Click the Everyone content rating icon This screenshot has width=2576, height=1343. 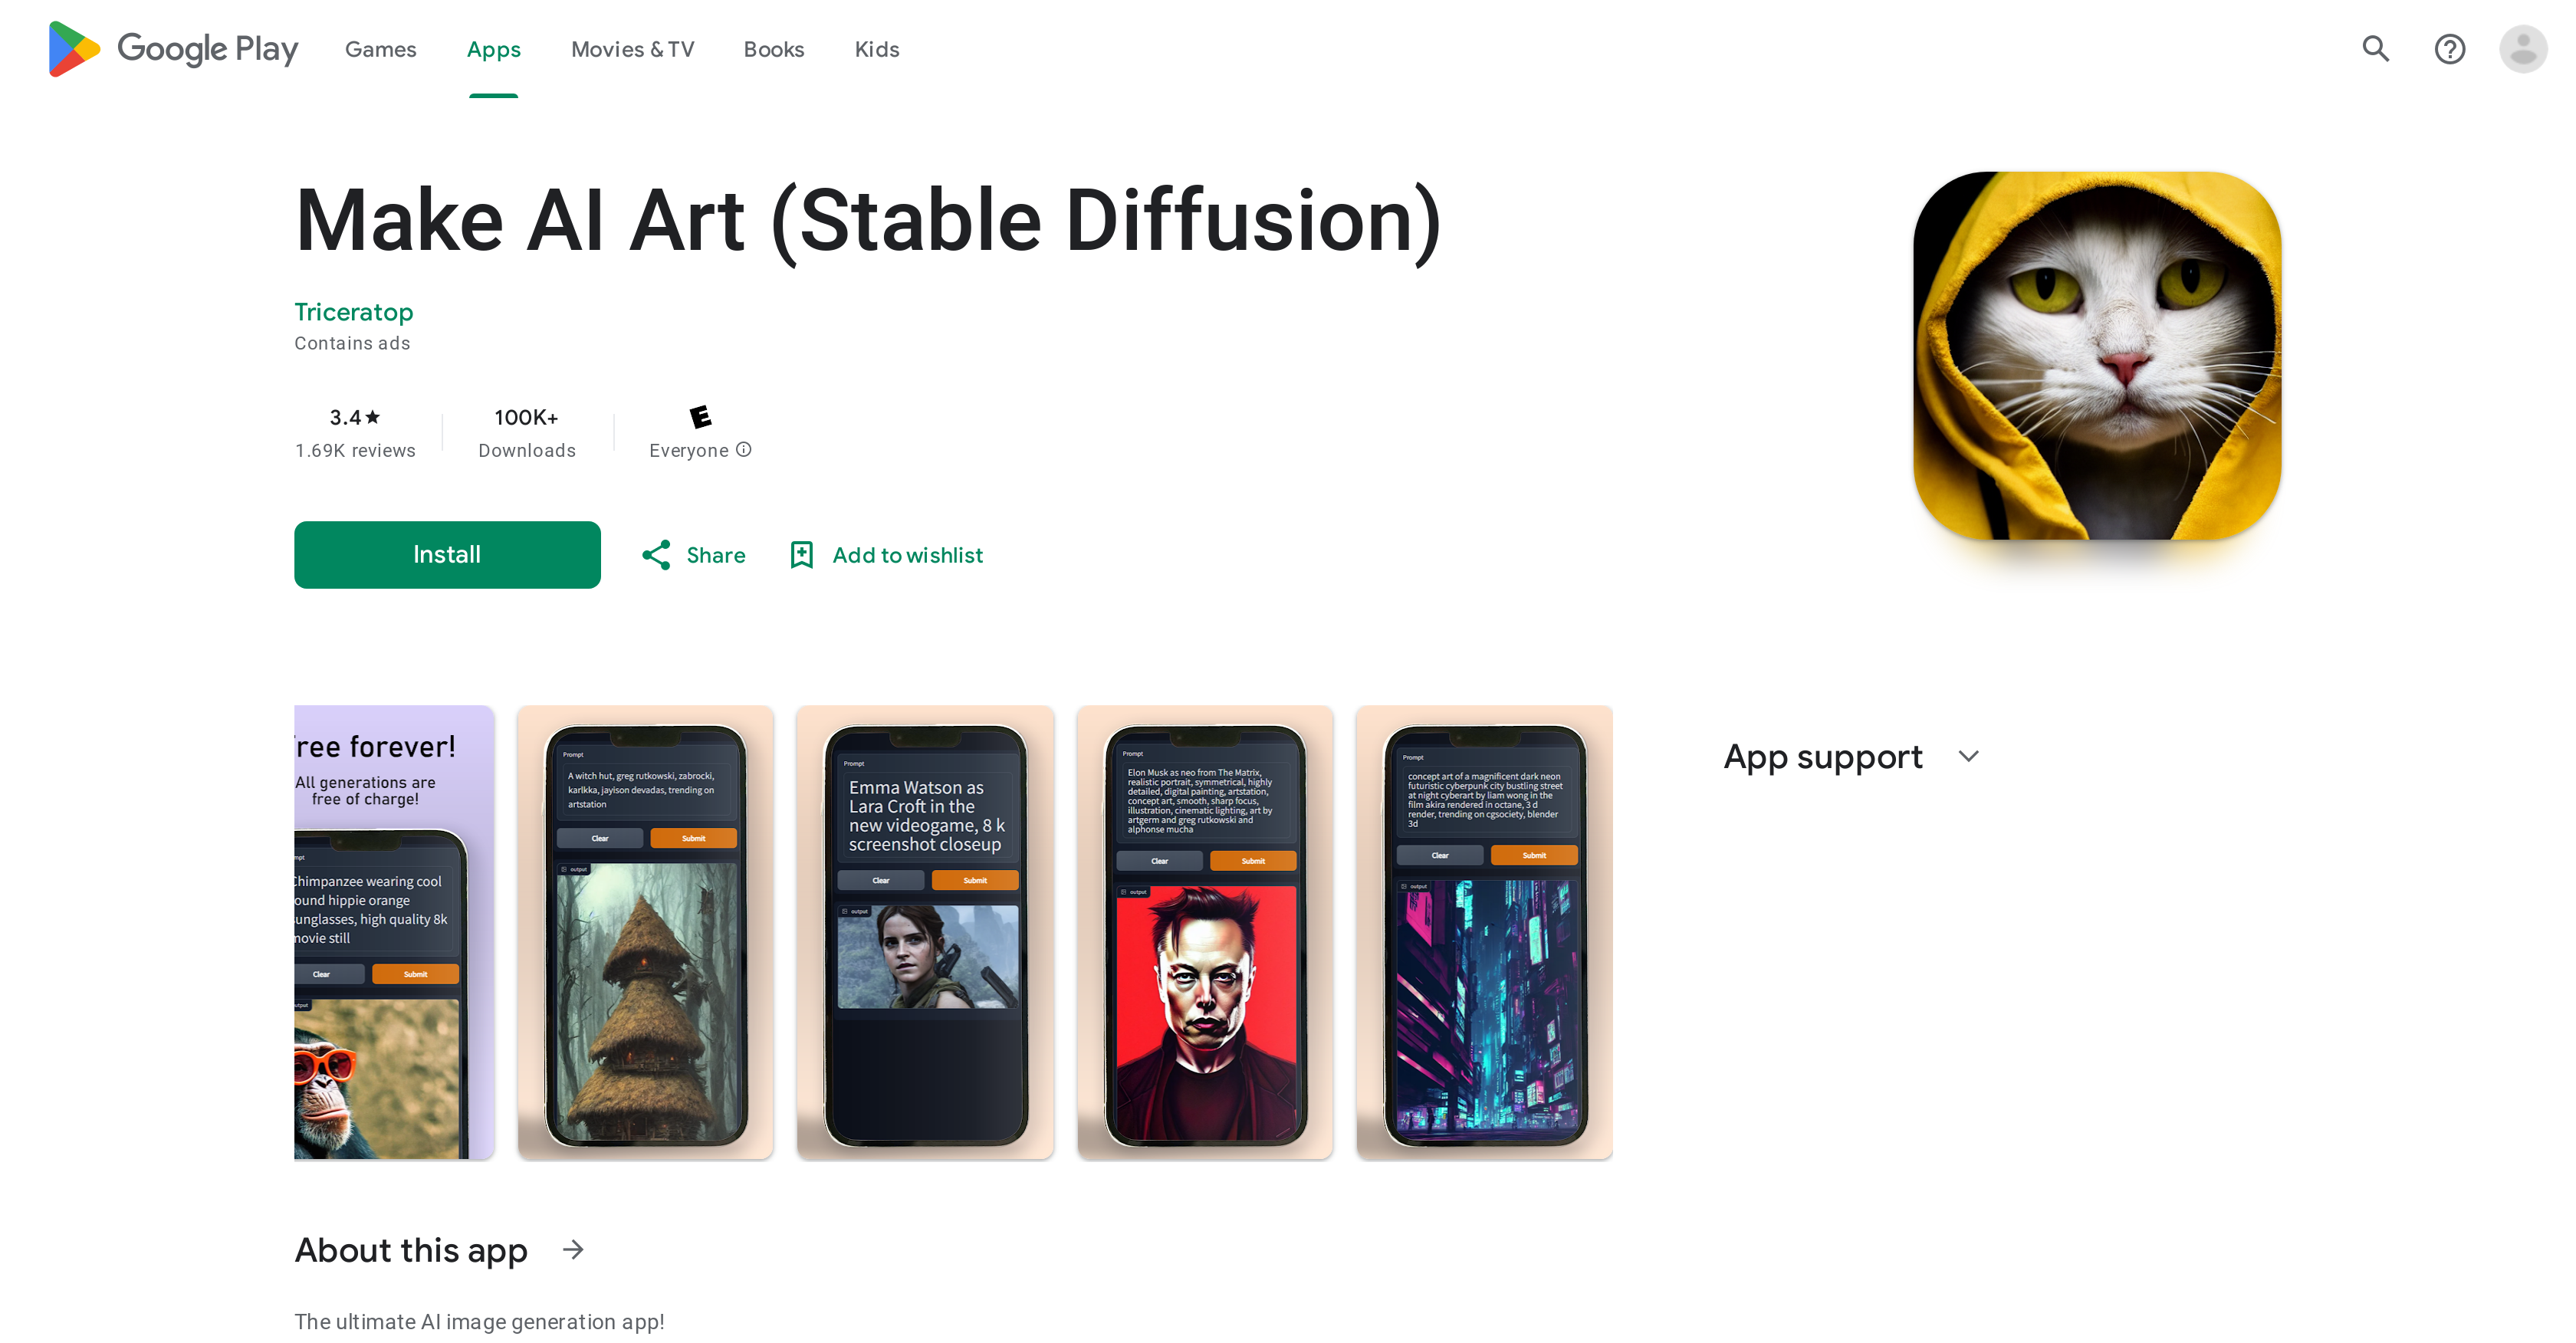pyautogui.click(x=697, y=415)
